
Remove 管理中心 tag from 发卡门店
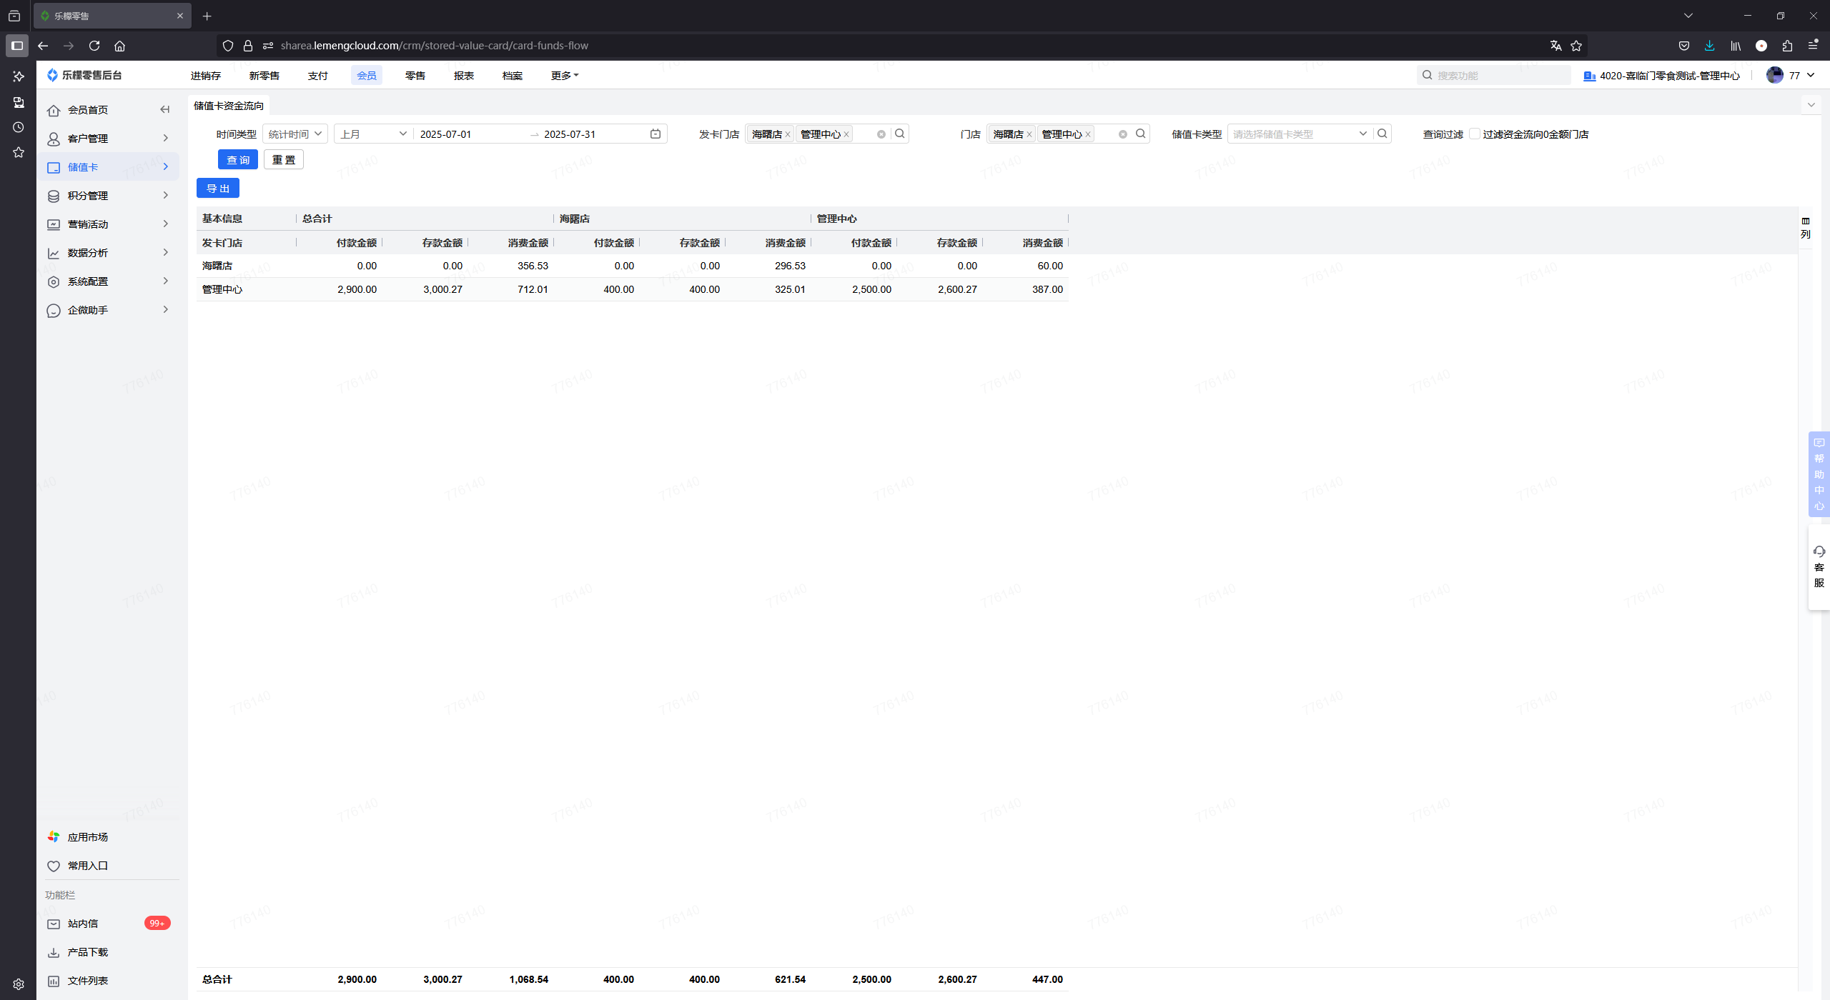(846, 134)
